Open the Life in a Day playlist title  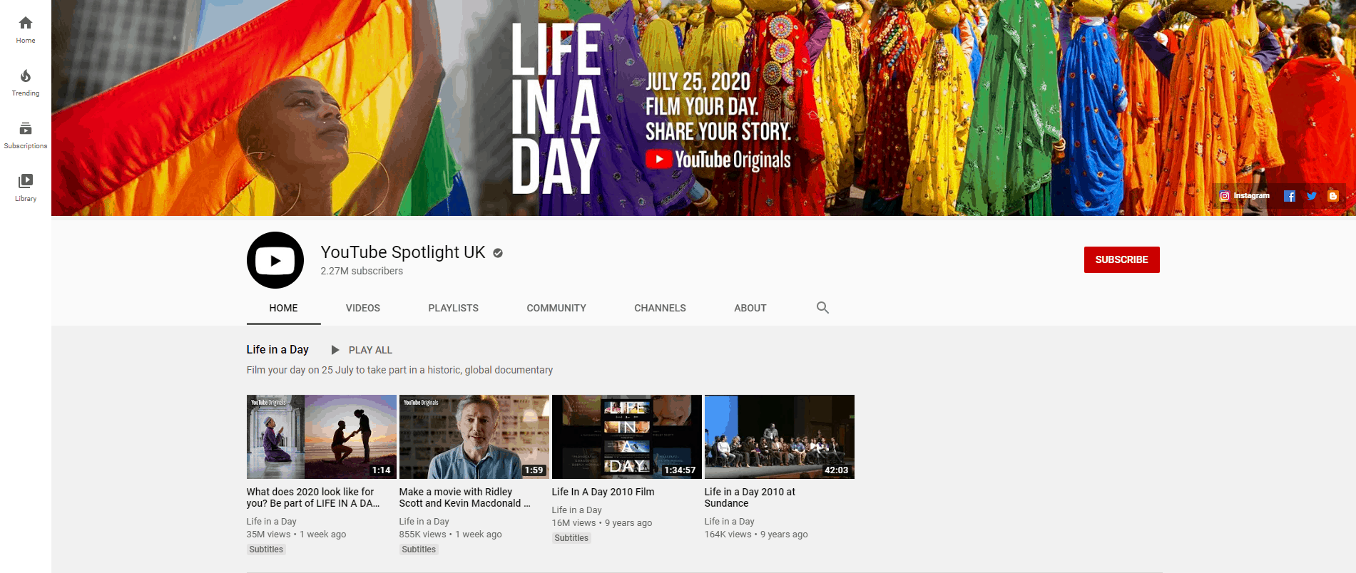tap(277, 349)
